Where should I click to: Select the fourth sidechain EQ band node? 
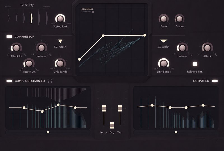coord(75,108)
